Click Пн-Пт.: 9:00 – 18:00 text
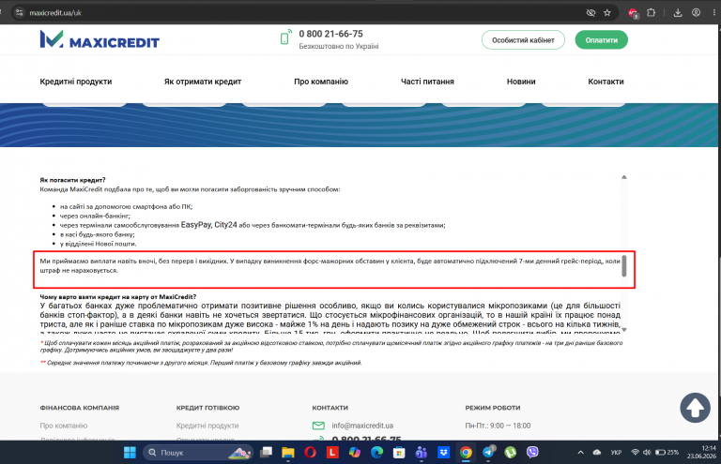 point(498,426)
